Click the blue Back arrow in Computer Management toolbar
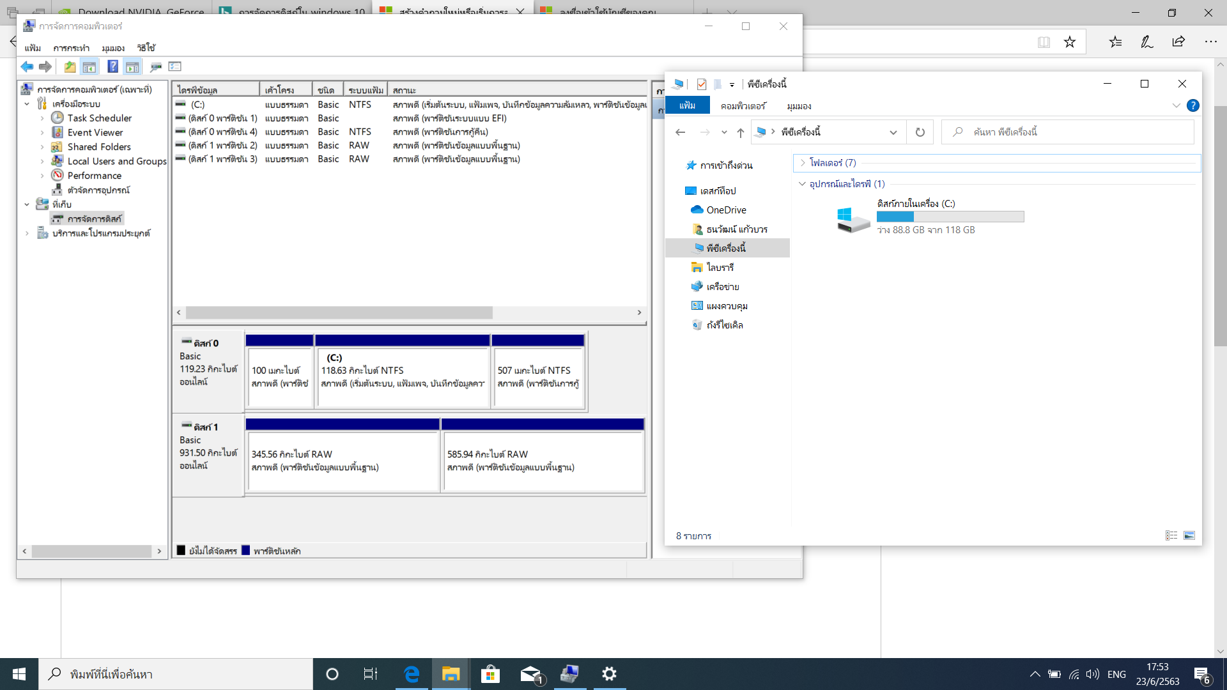 pos(27,66)
